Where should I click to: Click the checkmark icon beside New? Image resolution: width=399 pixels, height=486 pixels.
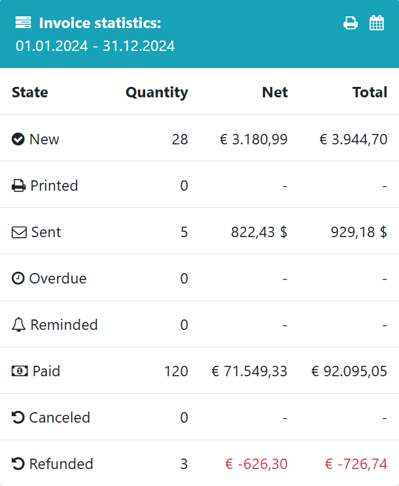click(x=18, y=139)
